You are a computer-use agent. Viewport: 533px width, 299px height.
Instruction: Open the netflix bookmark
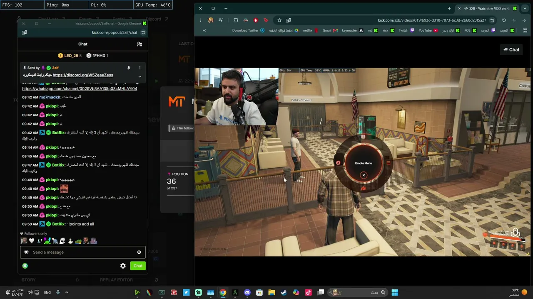point(311,30)
